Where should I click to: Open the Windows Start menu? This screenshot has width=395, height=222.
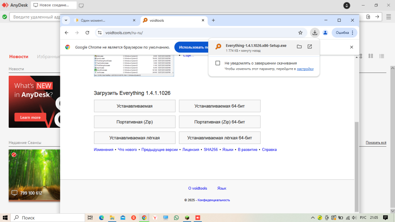[5, 218]
